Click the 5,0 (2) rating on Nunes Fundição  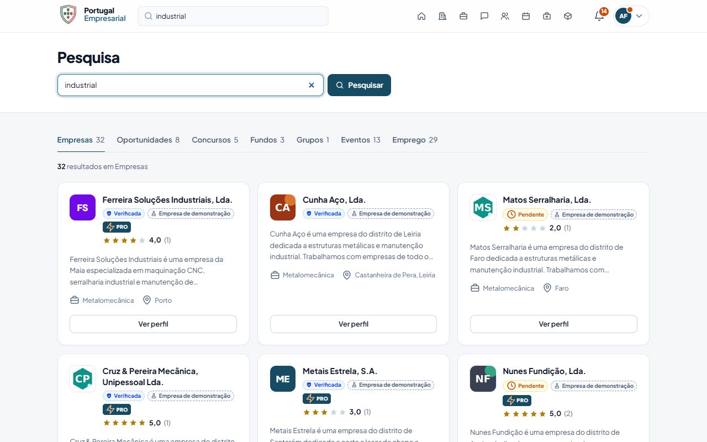coord(537,414)
